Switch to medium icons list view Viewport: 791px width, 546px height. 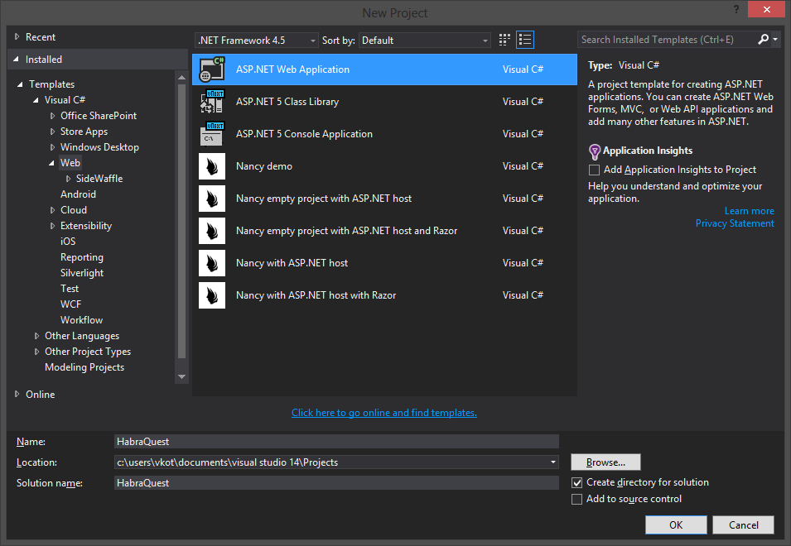coord(525,40)
